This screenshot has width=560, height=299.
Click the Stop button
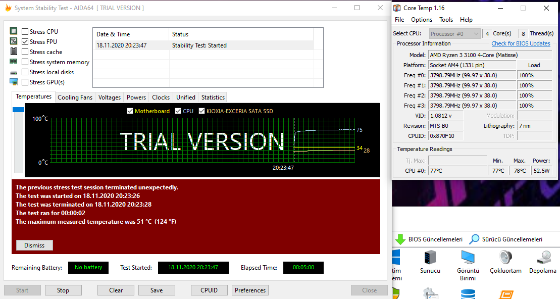63,290
